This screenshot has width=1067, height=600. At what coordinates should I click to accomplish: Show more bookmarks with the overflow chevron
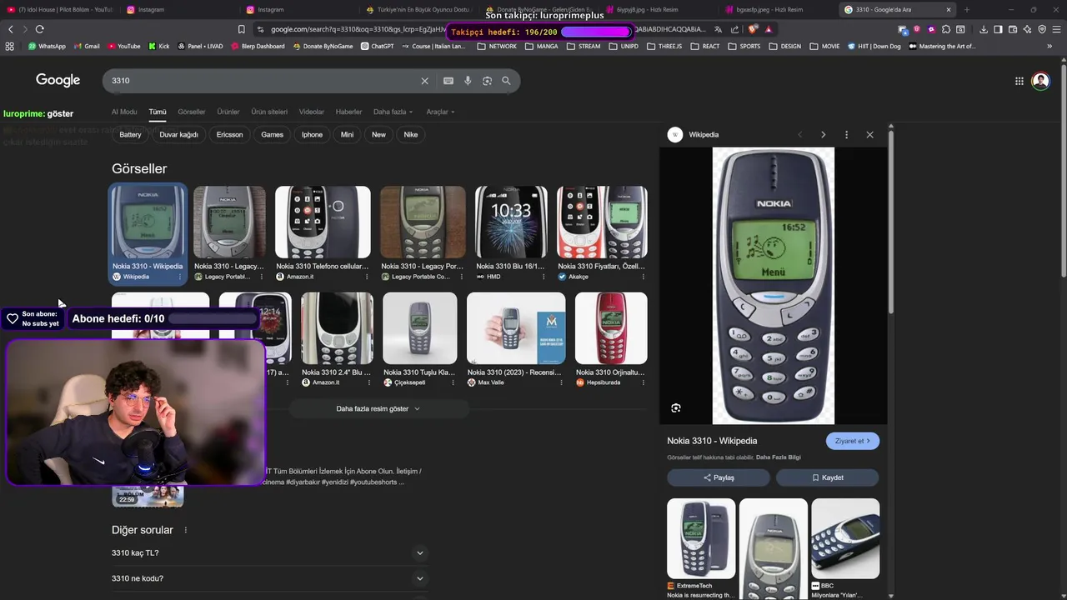(x=1049, y=47)
